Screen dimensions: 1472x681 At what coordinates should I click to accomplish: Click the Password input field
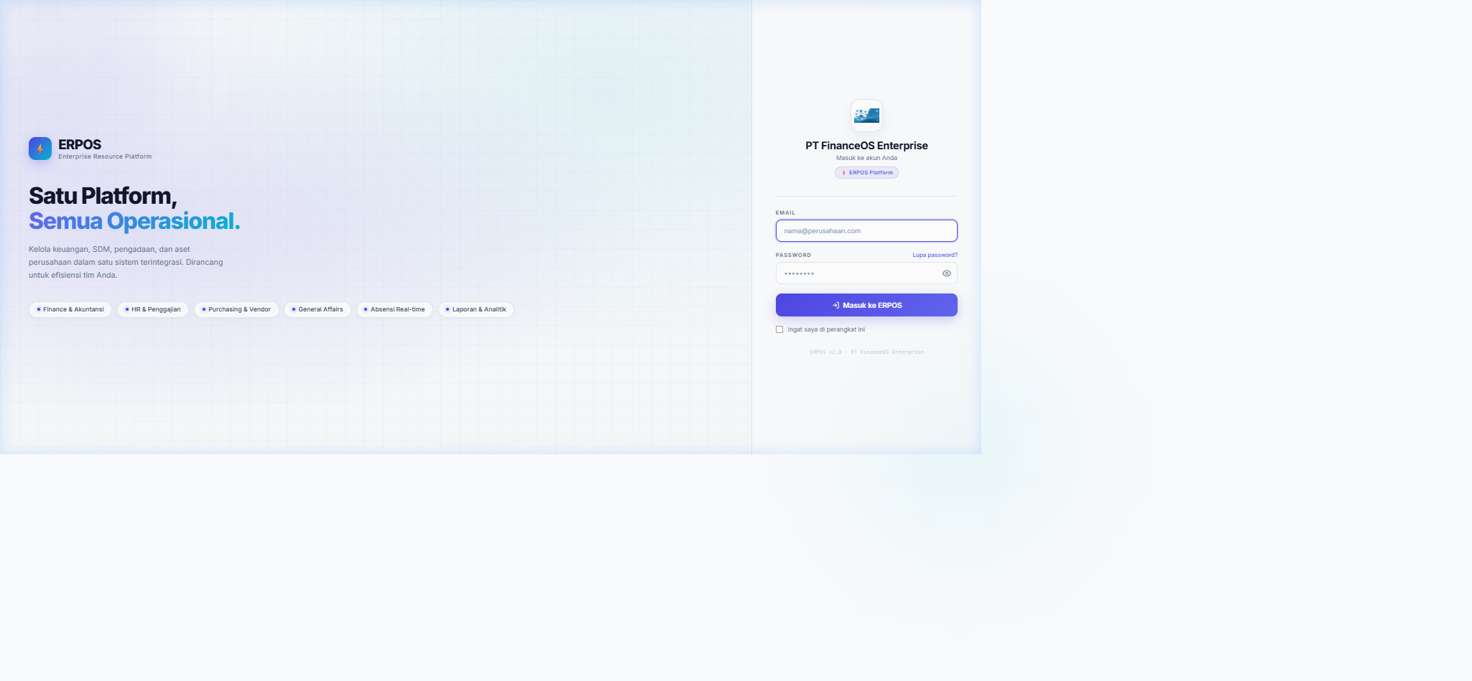tap(866, 273)
